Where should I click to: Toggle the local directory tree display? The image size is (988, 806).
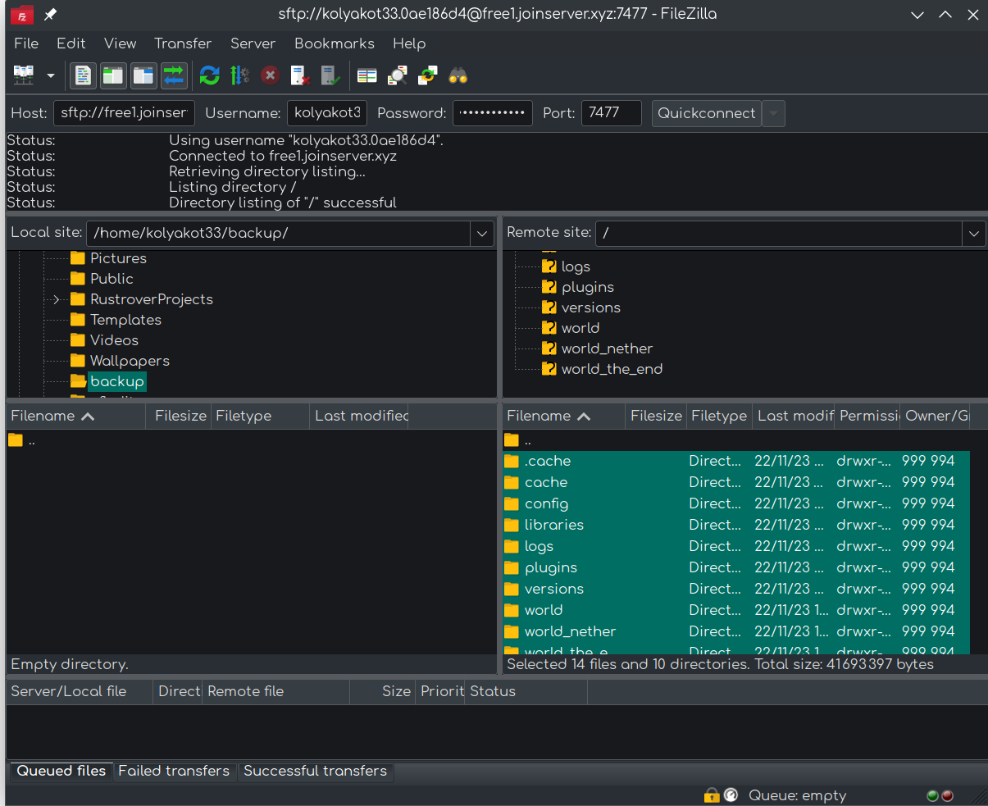click(113, 76)
